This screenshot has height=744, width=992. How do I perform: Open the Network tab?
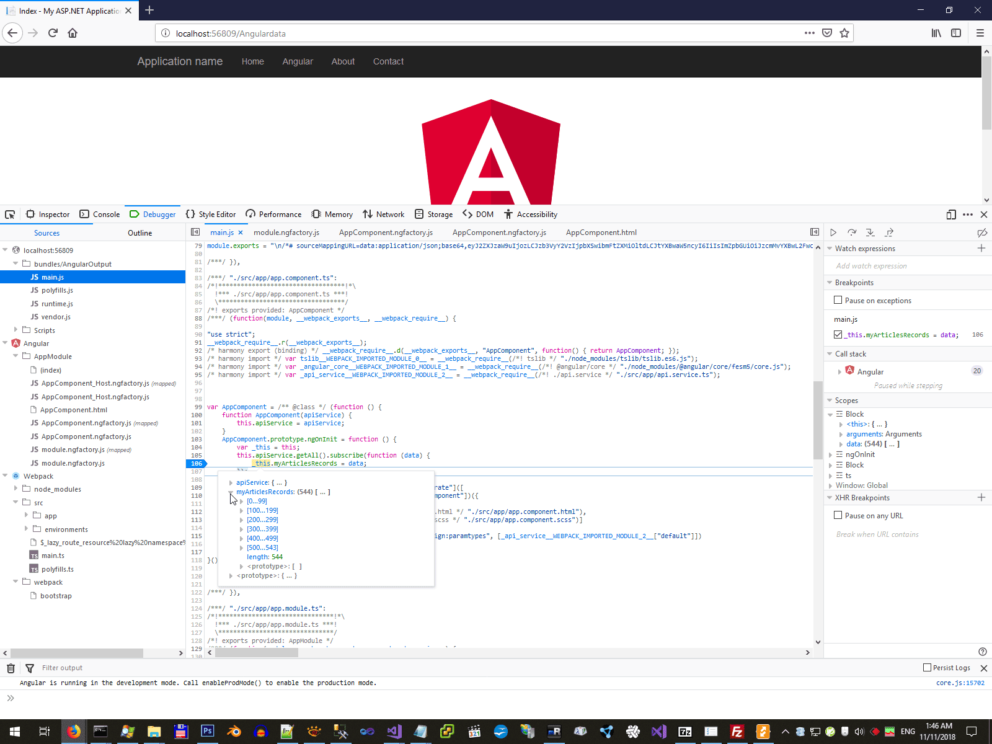[x=384, y=215]
